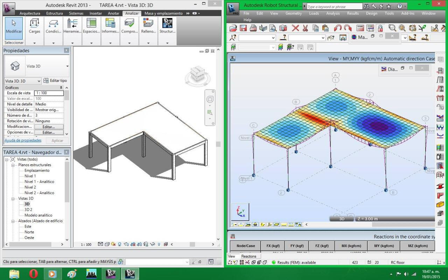Click the Paste clipboard icon in Robot
The height and width of the screenshot is (280, 448).
325,28
